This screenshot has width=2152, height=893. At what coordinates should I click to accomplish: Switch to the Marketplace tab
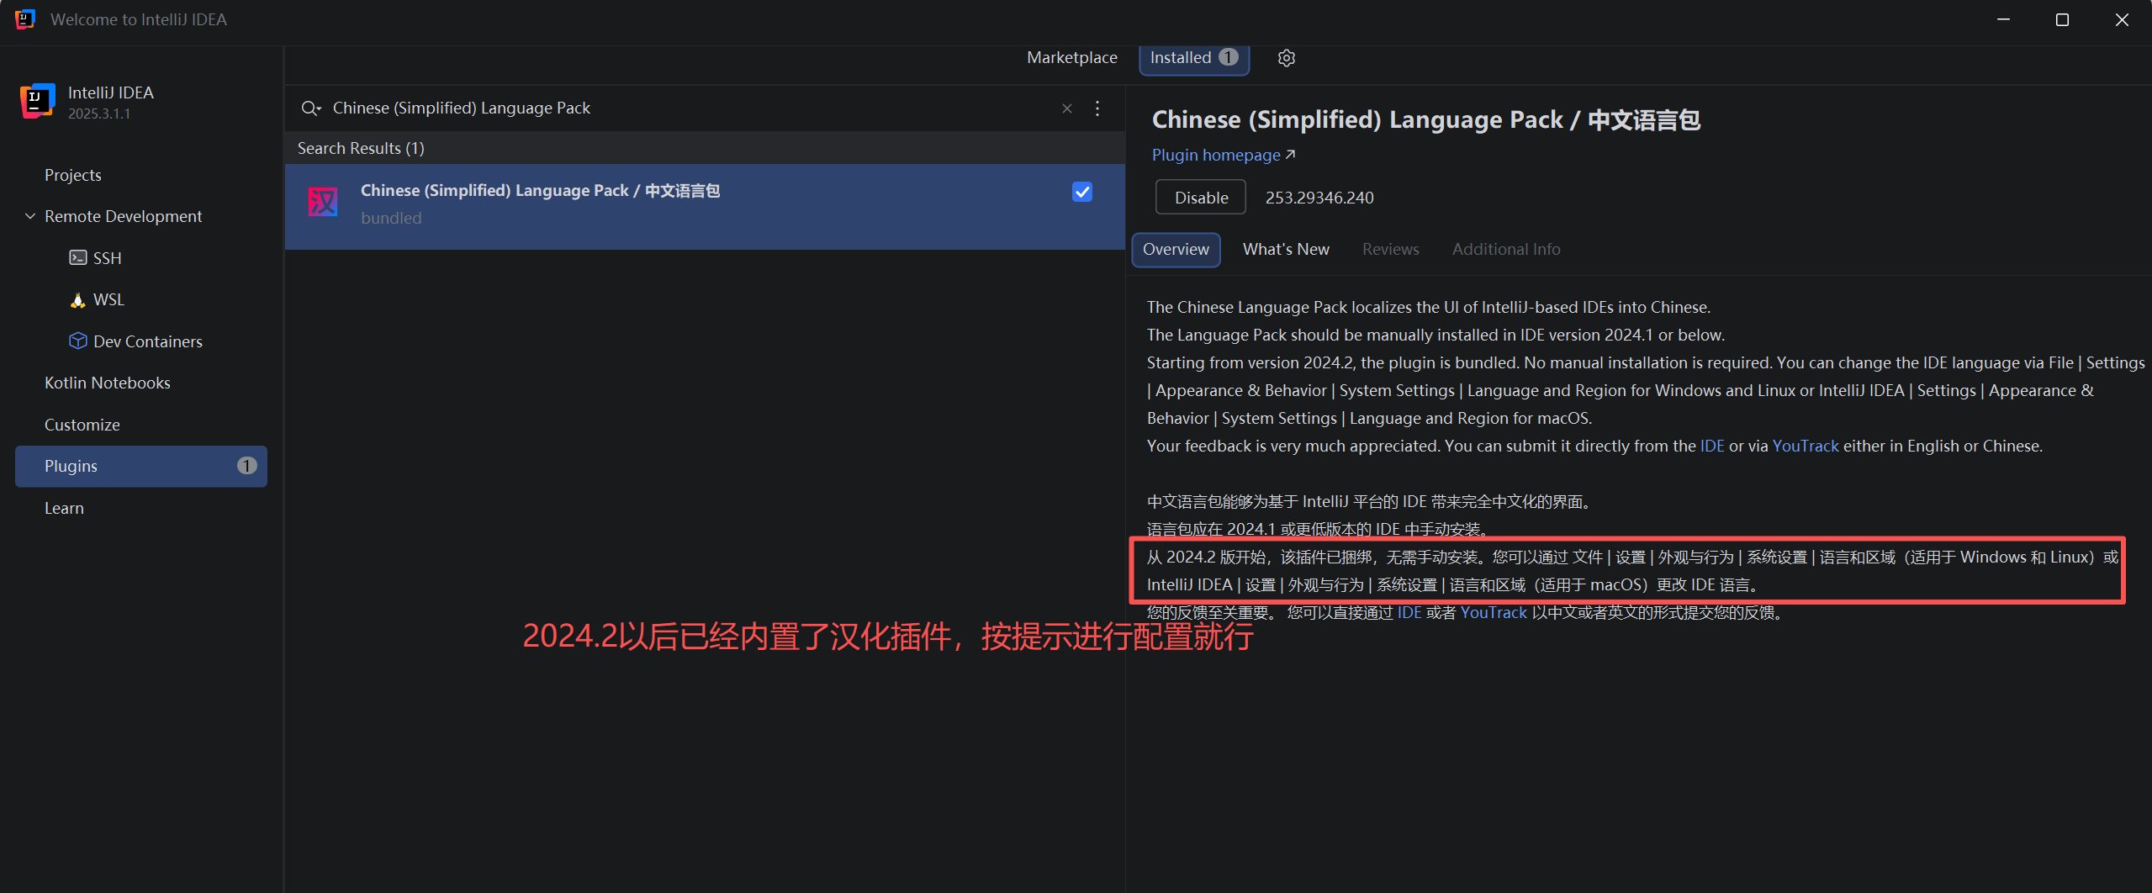(x=1071, y=58)
